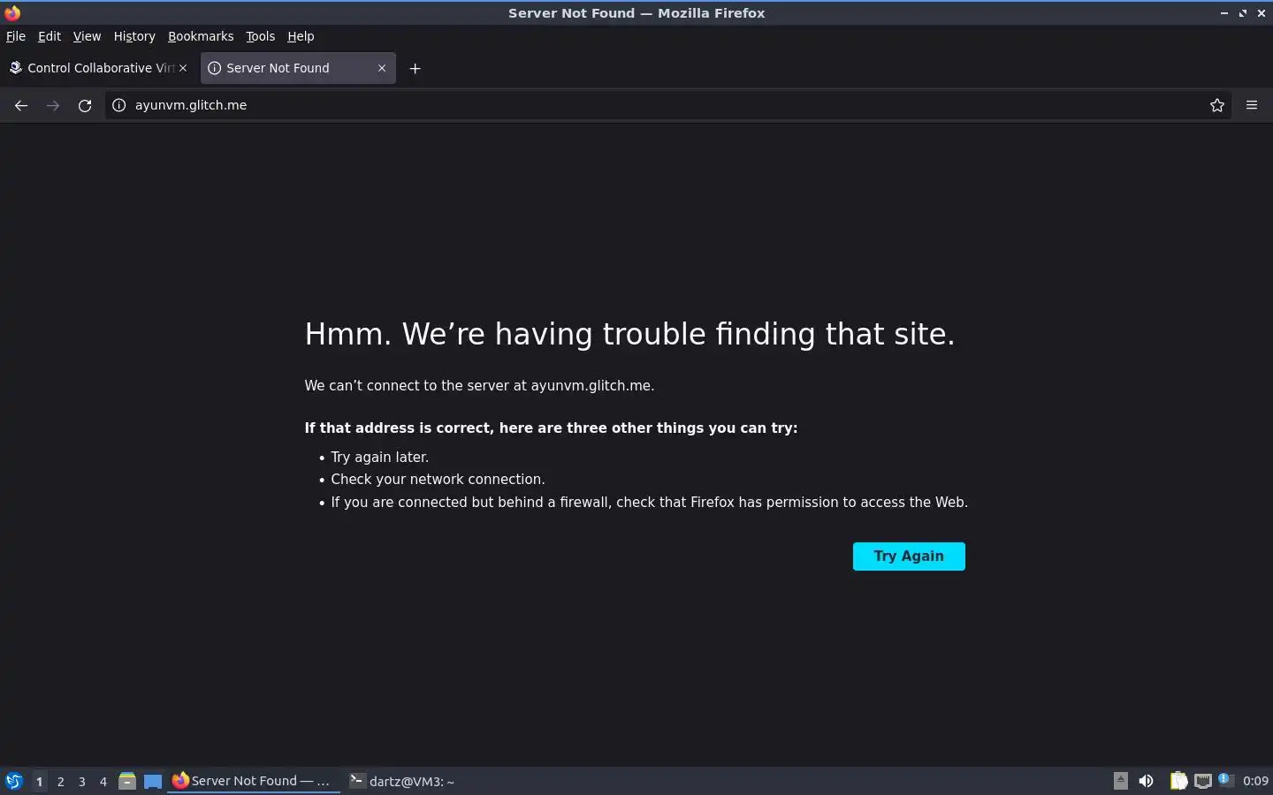The height and width of the screenshot is (795, 1273).
Task: Open the File menu
Action: 16,36
